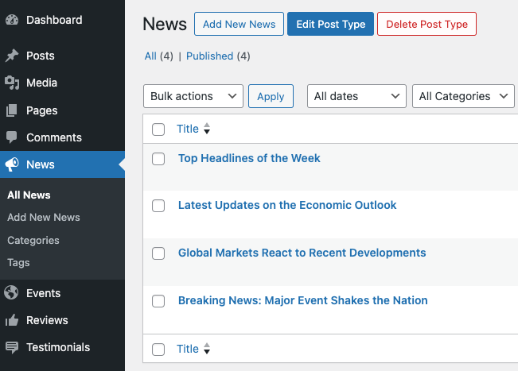Open the Bulk actions dropdown

(x=193, y=96)
